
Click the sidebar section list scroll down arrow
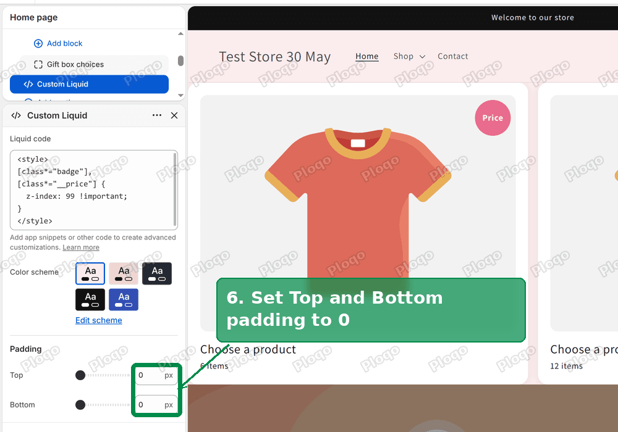(180, 95)
